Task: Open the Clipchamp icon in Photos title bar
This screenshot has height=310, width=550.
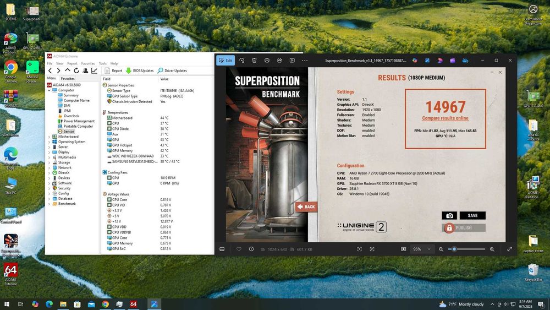Action: tap(453, 61)
